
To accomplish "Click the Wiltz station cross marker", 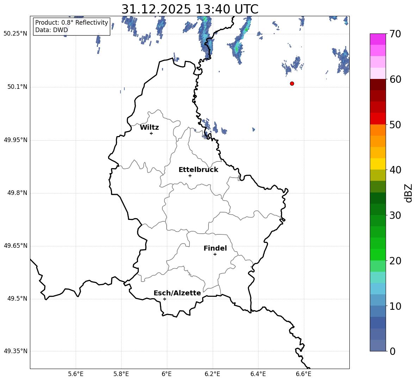I will pos(151,133).
